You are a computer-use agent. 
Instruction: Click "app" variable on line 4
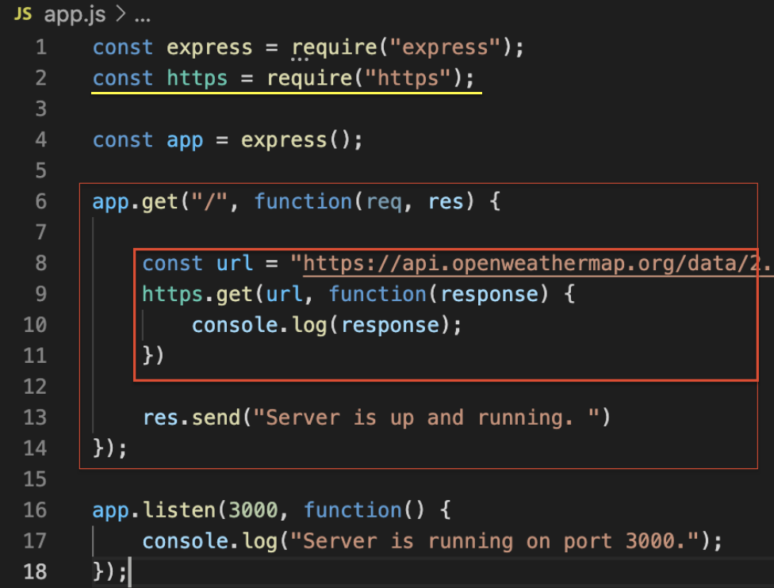pos(185,142)
